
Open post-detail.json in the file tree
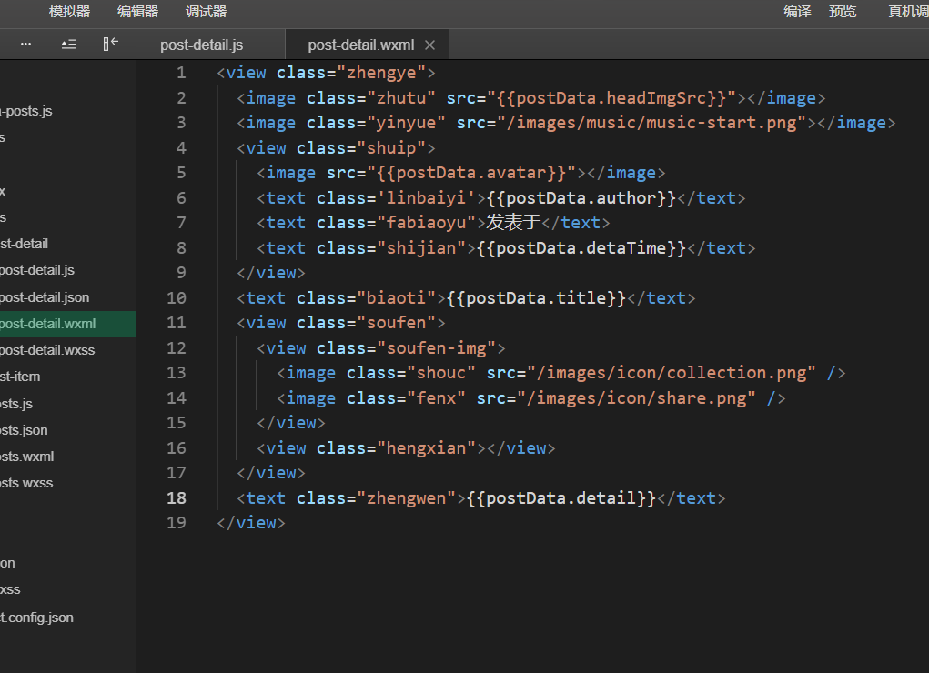(x=45, y=297)
